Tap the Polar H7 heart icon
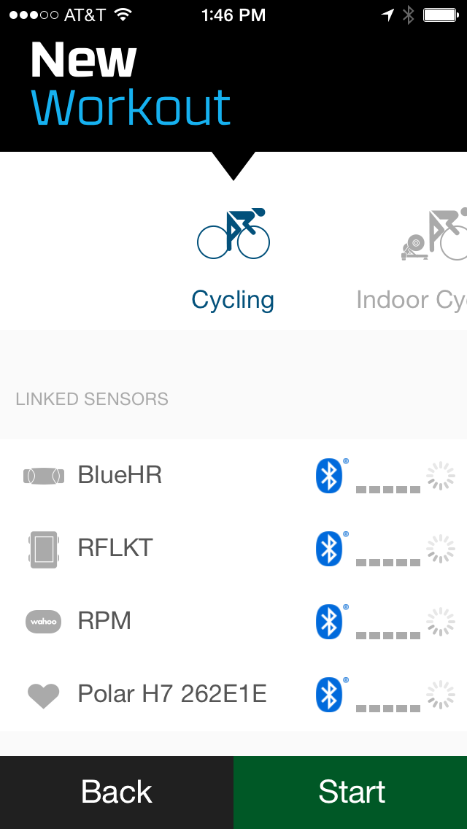 click(x=43, y=695)
